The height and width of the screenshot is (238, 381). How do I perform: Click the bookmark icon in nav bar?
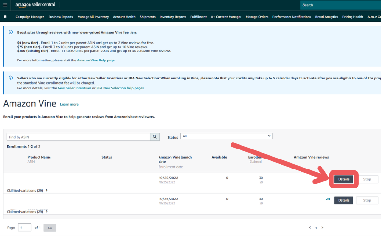pos(5,17)
